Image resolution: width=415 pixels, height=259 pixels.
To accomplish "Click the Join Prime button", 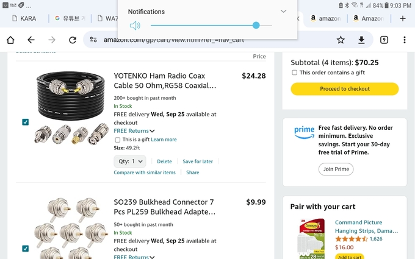I will 336,169.
